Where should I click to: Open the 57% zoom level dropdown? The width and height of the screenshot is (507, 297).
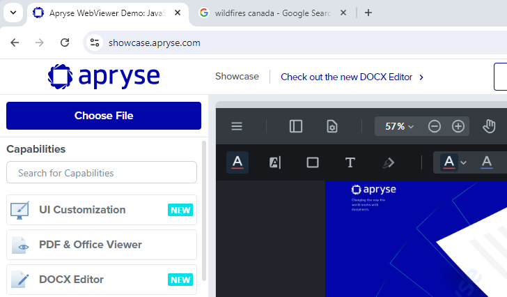(399, 126)
